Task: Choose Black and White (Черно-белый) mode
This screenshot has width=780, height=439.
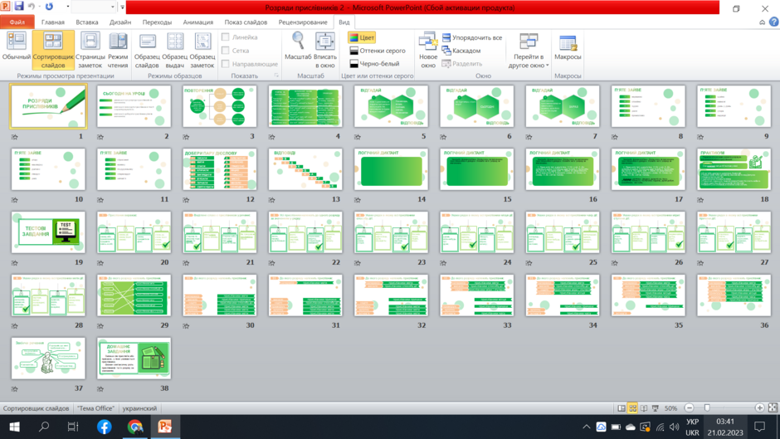Action: (374, 64)
